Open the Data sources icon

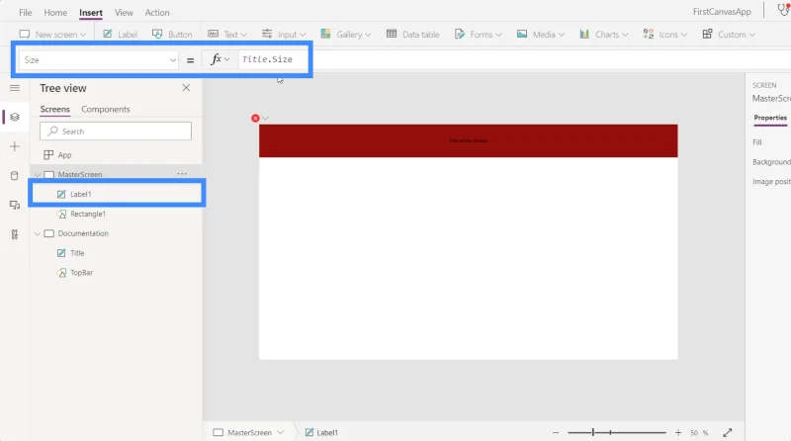click(x=15, y=176)
